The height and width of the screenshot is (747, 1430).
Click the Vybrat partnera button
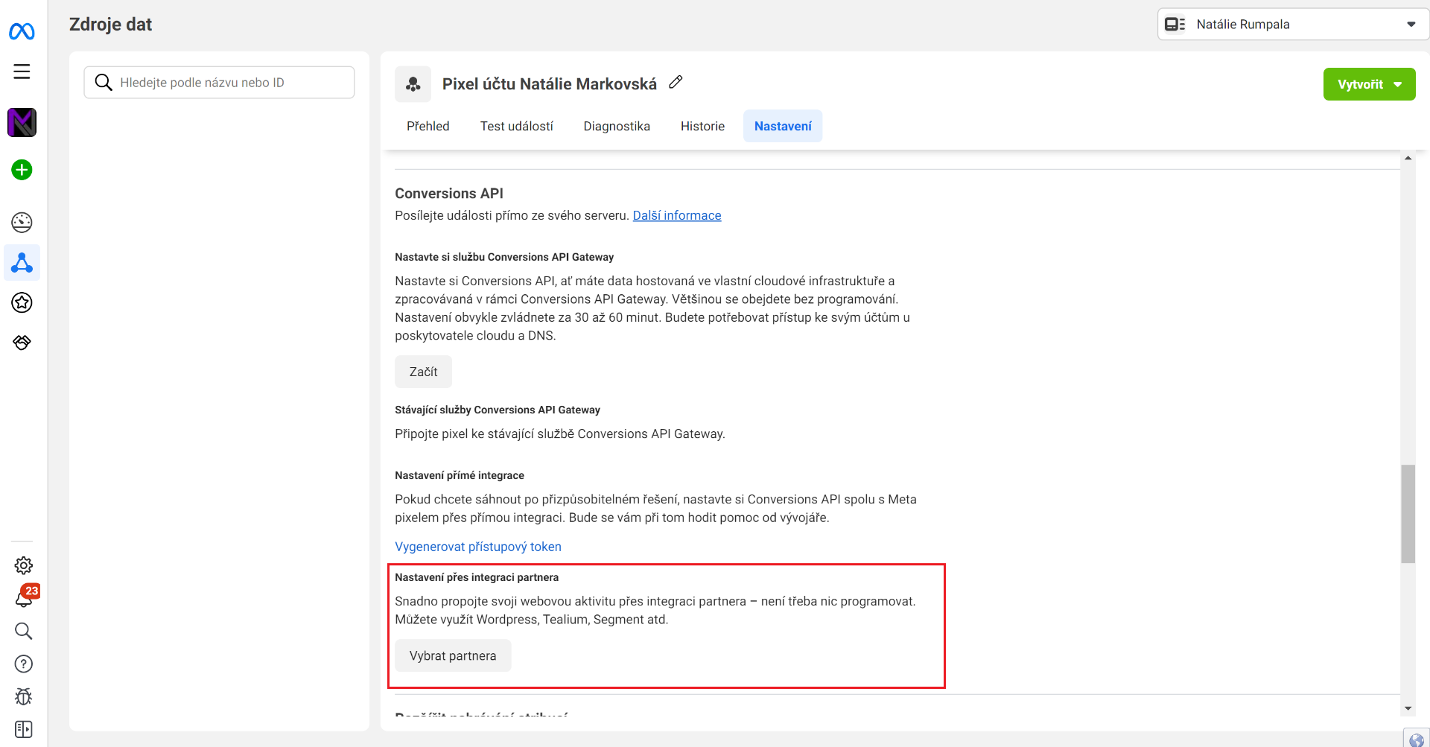(x=453, y=655)
